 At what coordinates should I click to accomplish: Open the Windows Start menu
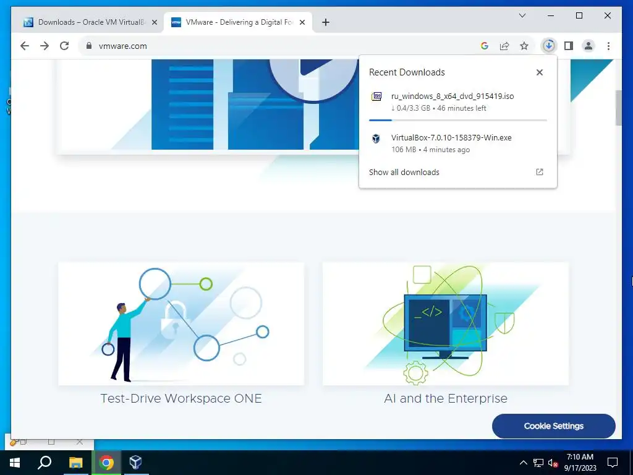[x=15, y=463]
